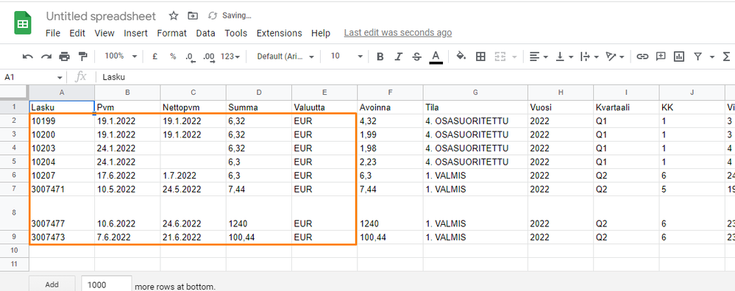Click the merge cells icon
The image size is (735, 291).
[x=500, y=57]
